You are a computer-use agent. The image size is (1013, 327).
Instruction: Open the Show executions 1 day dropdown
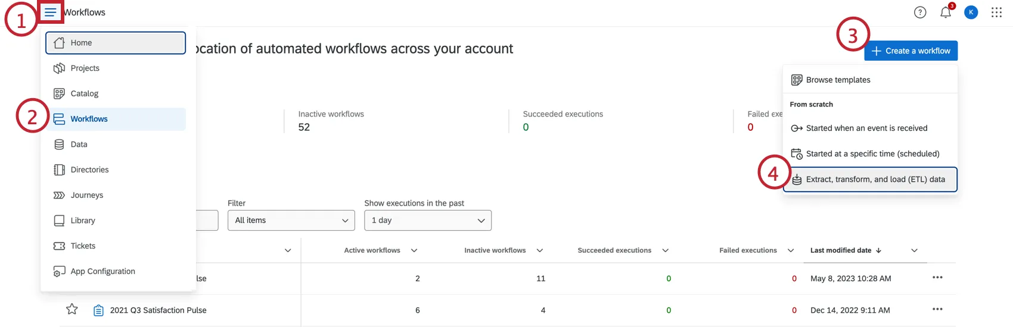(x=428, y=221)
